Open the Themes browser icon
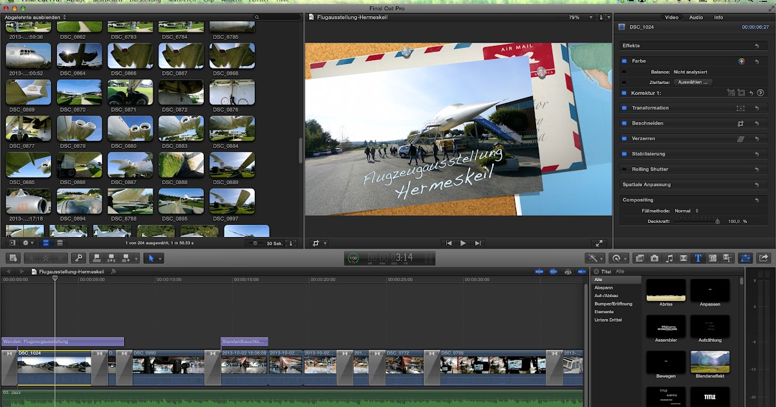 coord(728,258)
